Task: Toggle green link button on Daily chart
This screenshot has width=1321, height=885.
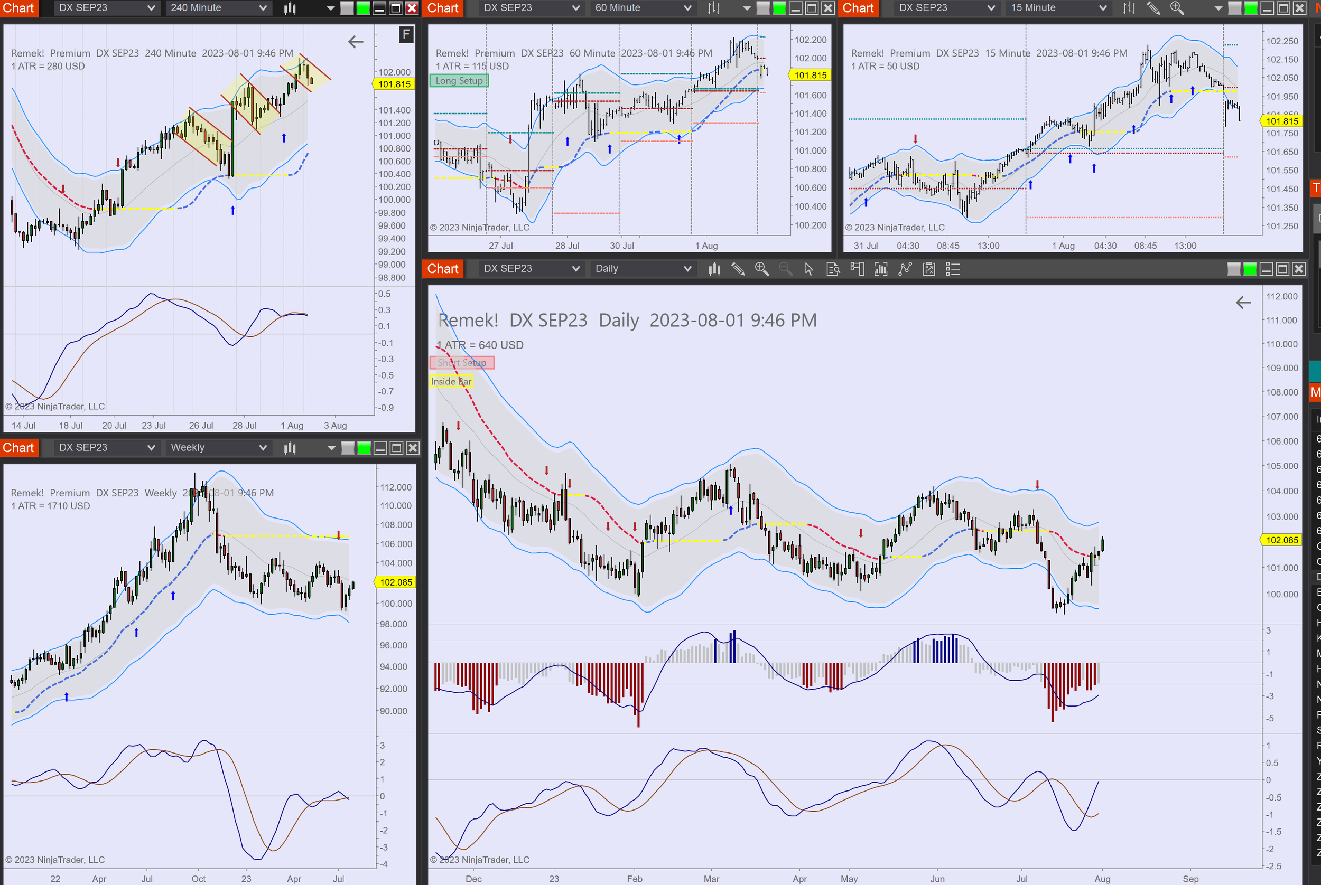Action: 1250,269
